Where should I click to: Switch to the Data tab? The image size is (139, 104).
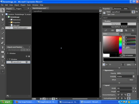point(126,9)
